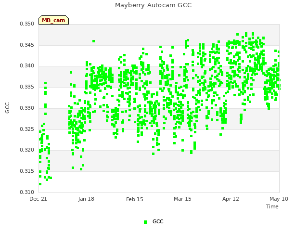Viewport: 308px width, 231px height.
Task: Click the green GCC legend swatch
Action: point(145,222)
